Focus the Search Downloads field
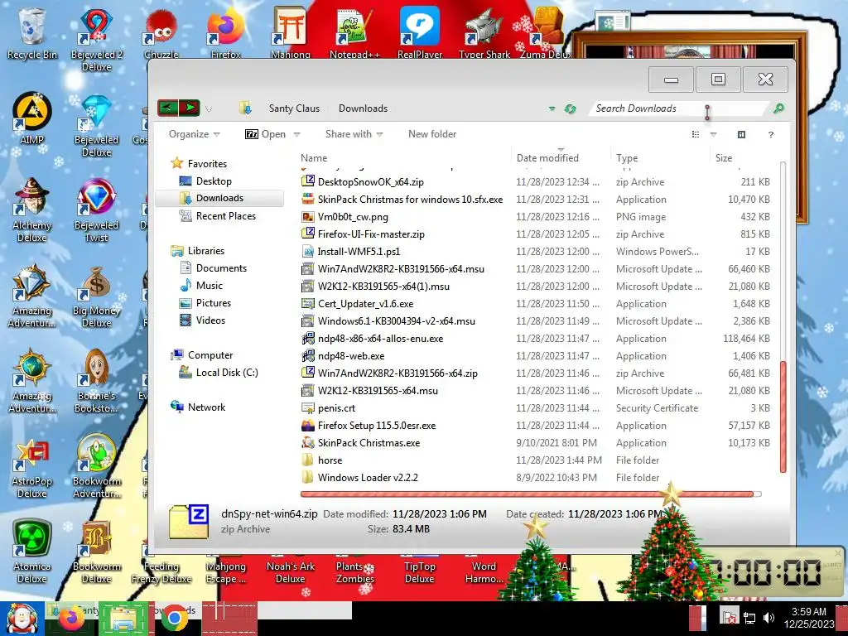848x636 pixels. [x=679, y=108]
